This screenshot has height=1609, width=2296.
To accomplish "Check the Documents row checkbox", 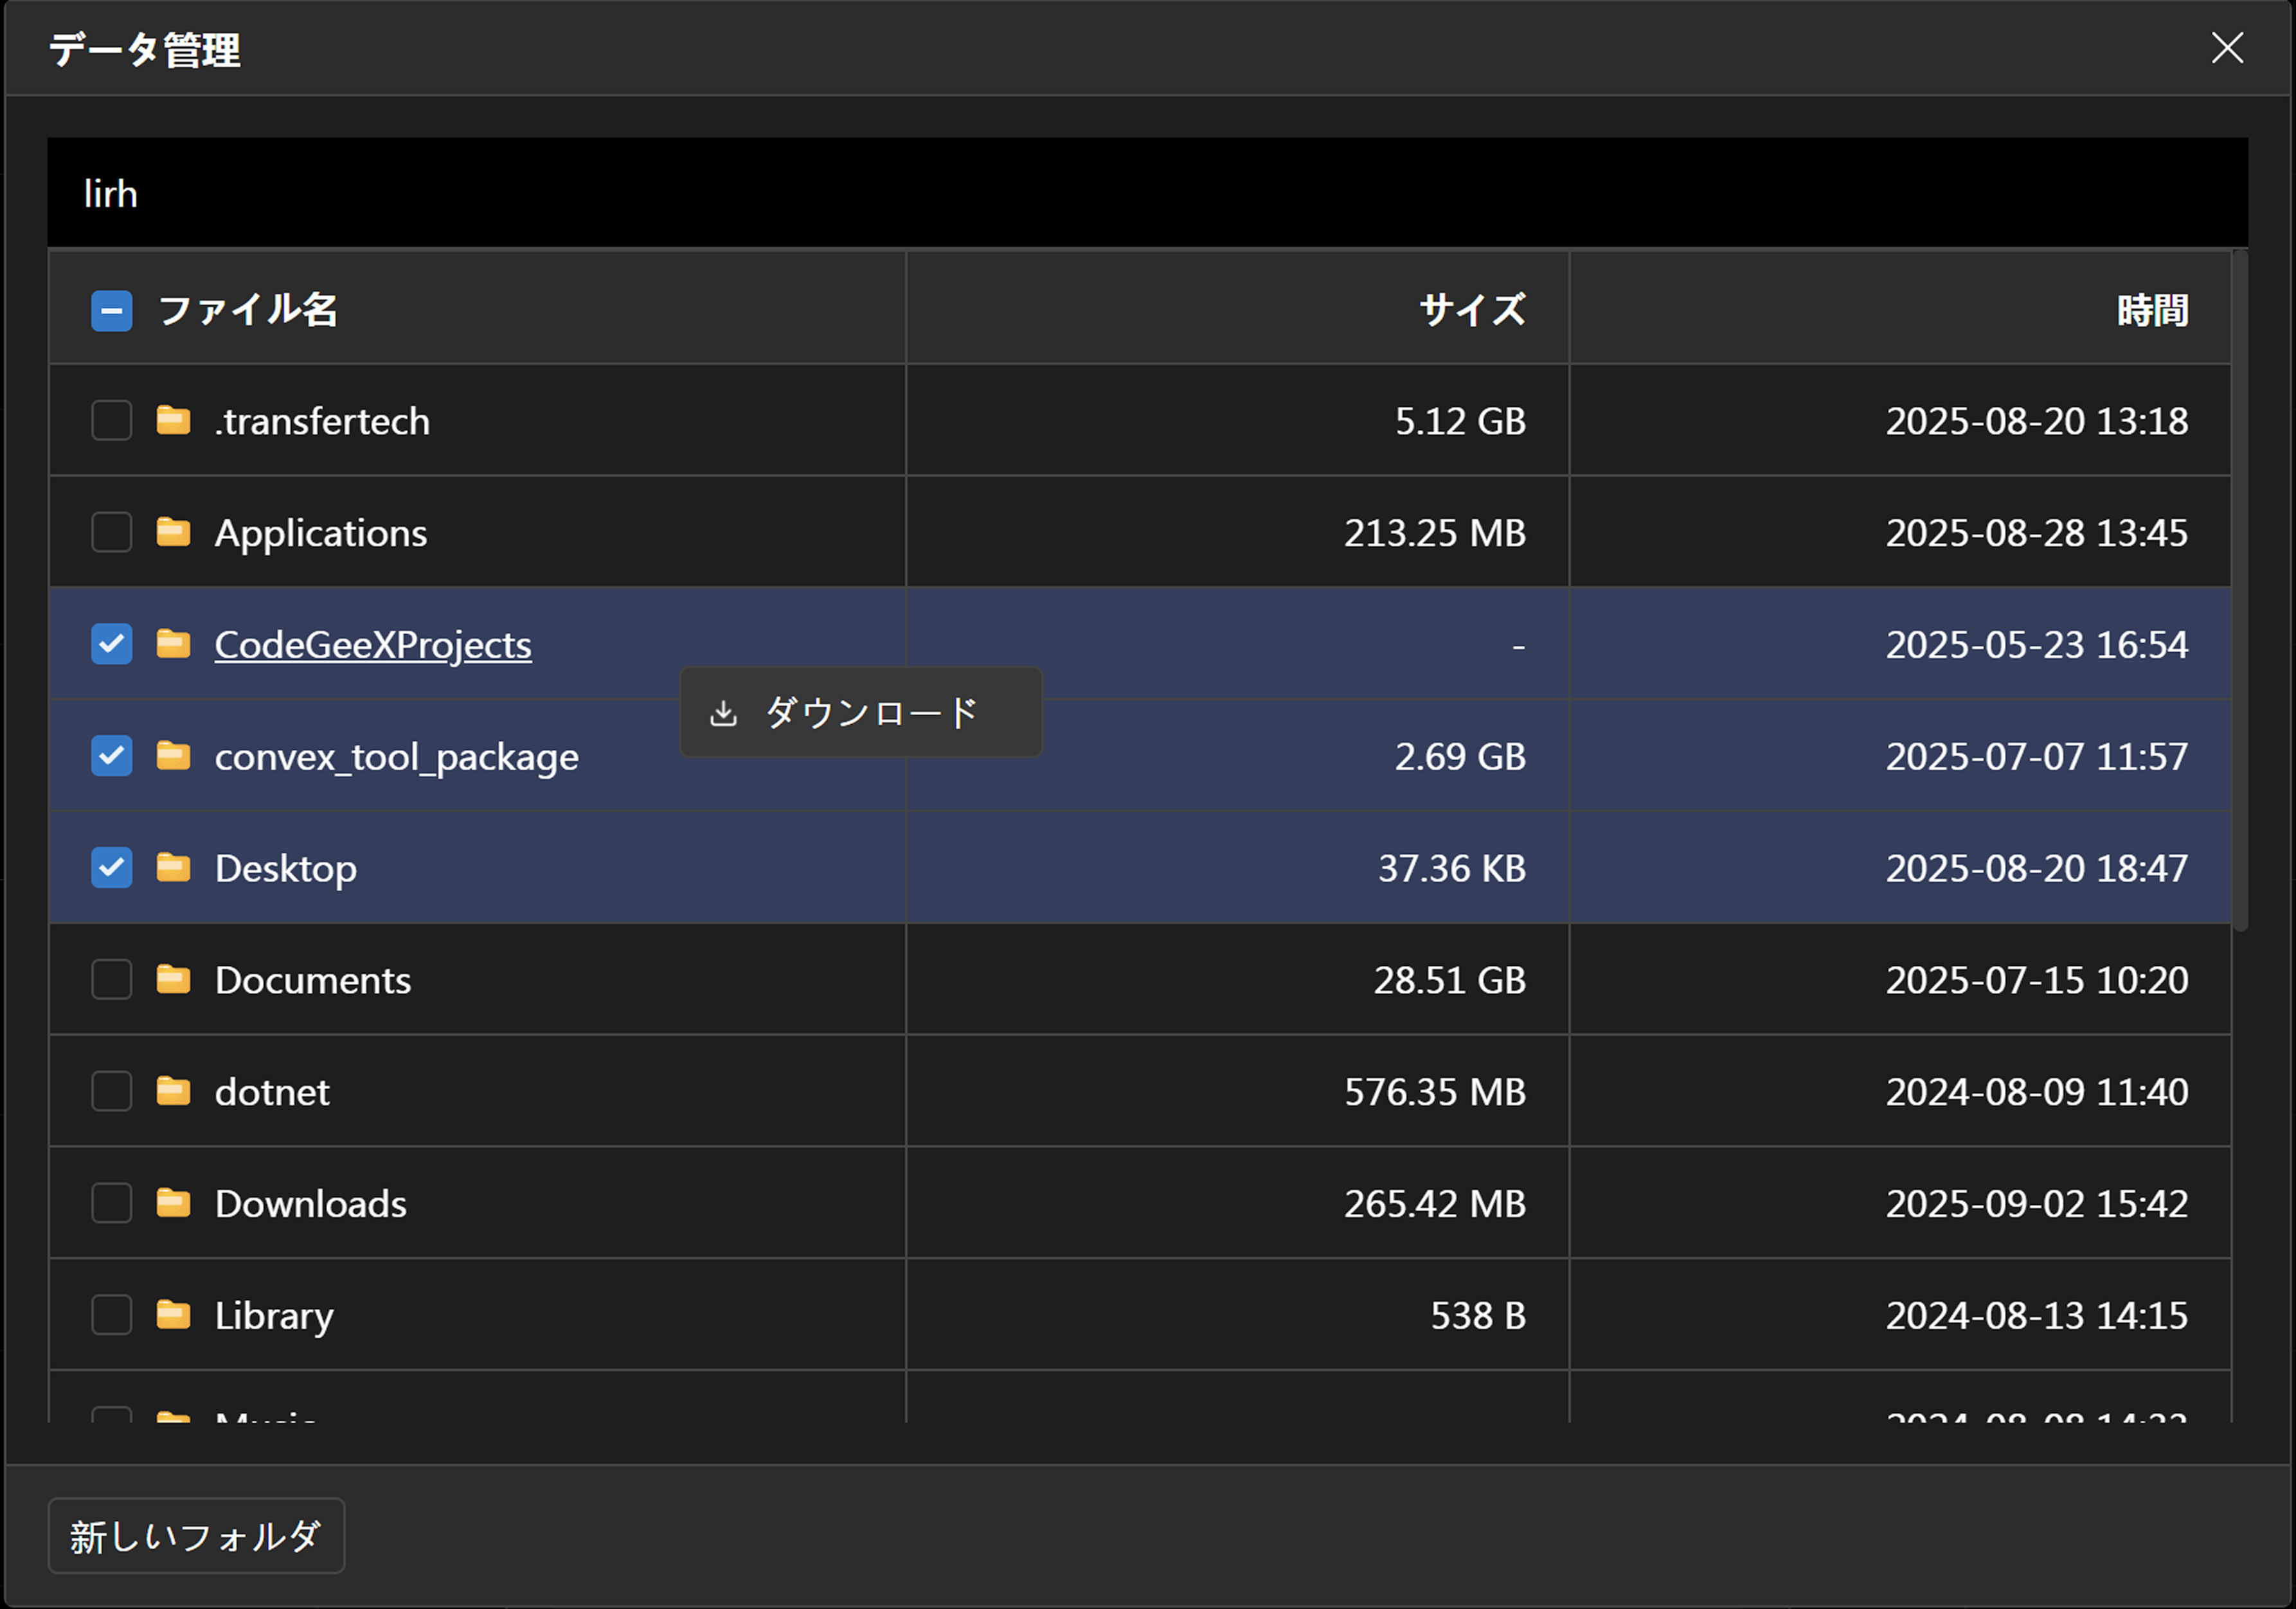I will click(x=111, y=979).
